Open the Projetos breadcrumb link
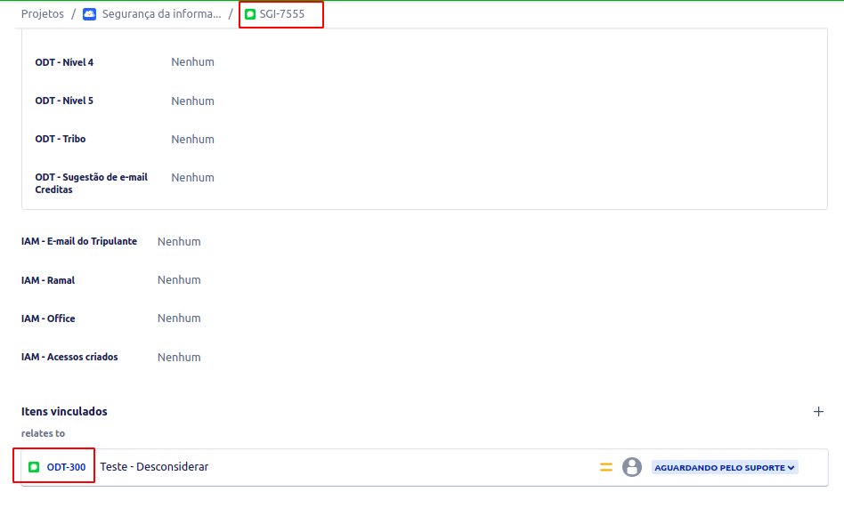This screenshot has width=844, height=516. pos(43,14)
